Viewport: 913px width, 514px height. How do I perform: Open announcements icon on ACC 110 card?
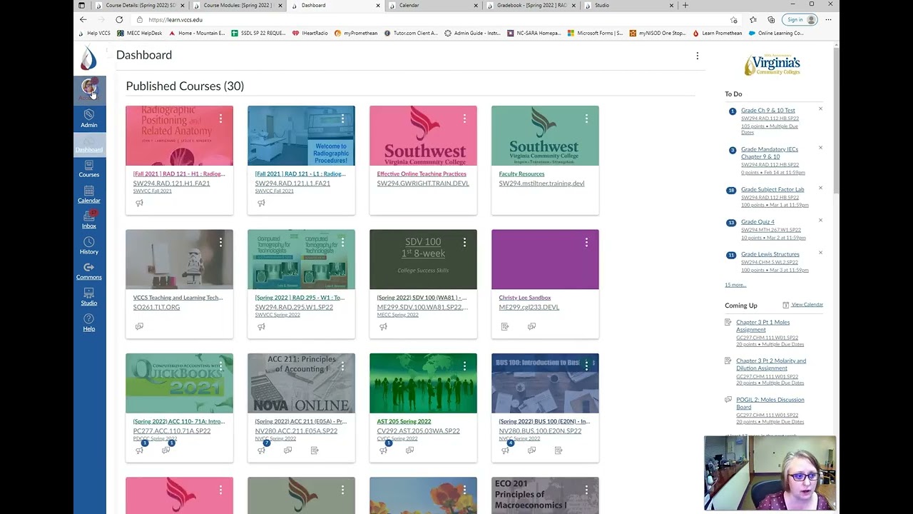pos(139,450)
